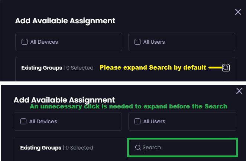Click the collapsed search magnifier icon beside Existing Groups
The image size is (246, 161).
pos(226,68)
